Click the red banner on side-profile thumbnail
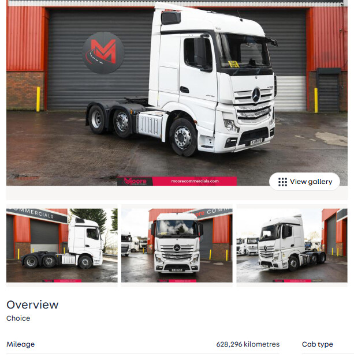Screen dimensions: 354x357 pyautogui.click(x=62, y=281)
